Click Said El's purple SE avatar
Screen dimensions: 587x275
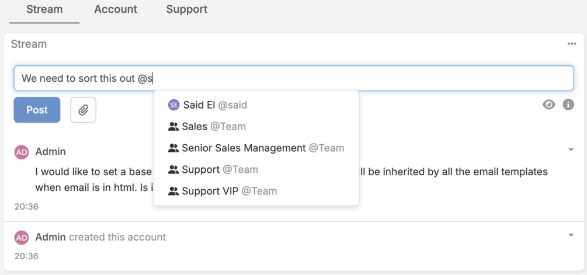coord(173,105)
